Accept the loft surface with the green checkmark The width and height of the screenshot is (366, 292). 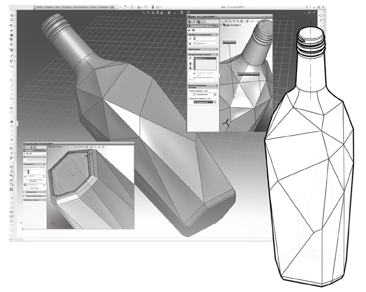click(x=189, y=30)
